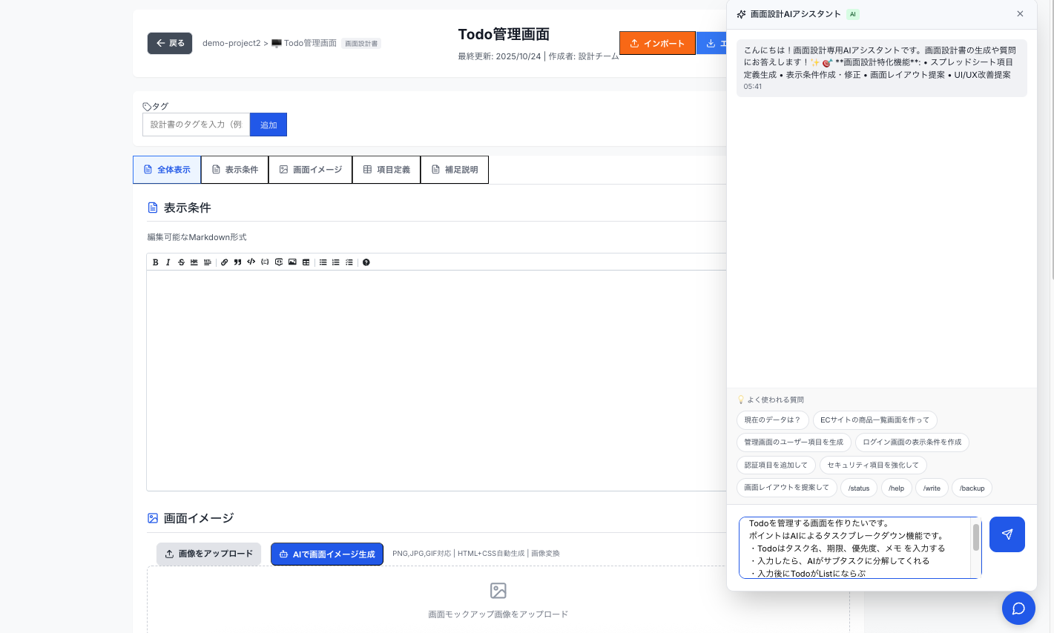Image resolution: width=1054 pixels, height=633 pixels.
Task: Insert a hyperlink via link icon
Action: coord(225,262)
